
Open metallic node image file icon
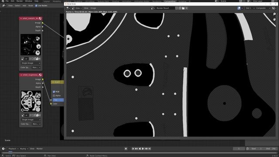37,59
